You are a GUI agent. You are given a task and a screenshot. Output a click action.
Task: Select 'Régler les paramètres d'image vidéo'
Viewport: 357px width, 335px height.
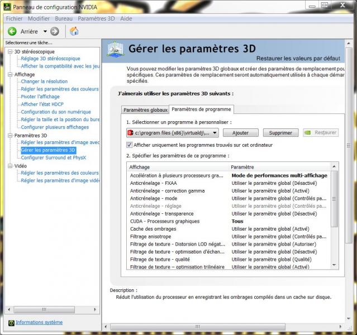(60, 180)
